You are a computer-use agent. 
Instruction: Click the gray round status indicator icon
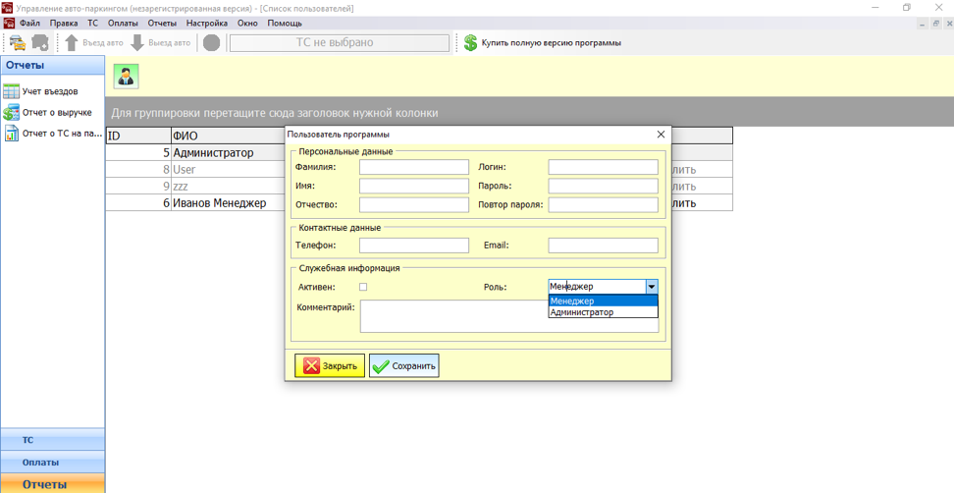211,42
